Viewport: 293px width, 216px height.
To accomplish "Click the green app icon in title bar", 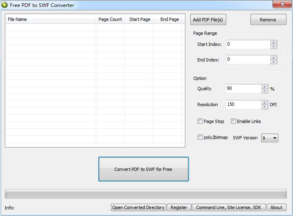I will point(5,5).
